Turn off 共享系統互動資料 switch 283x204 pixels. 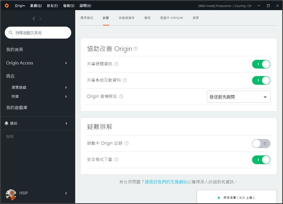pos(261,80)
